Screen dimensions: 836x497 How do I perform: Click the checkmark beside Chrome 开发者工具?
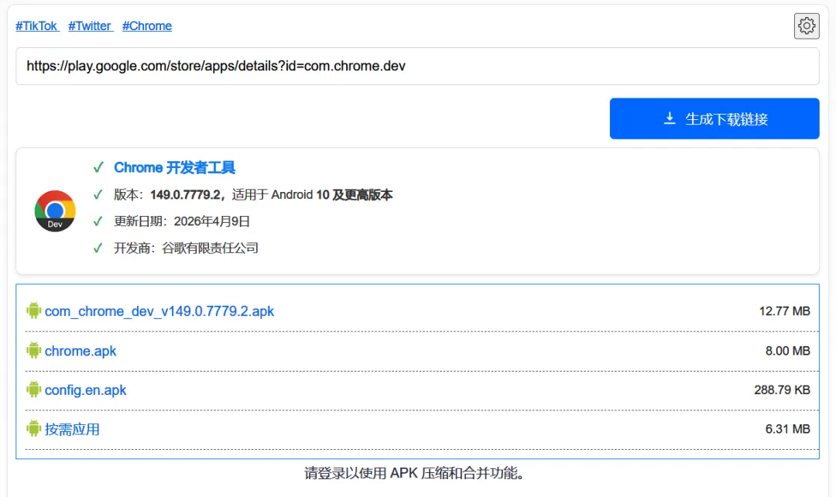tap(98, 167)
